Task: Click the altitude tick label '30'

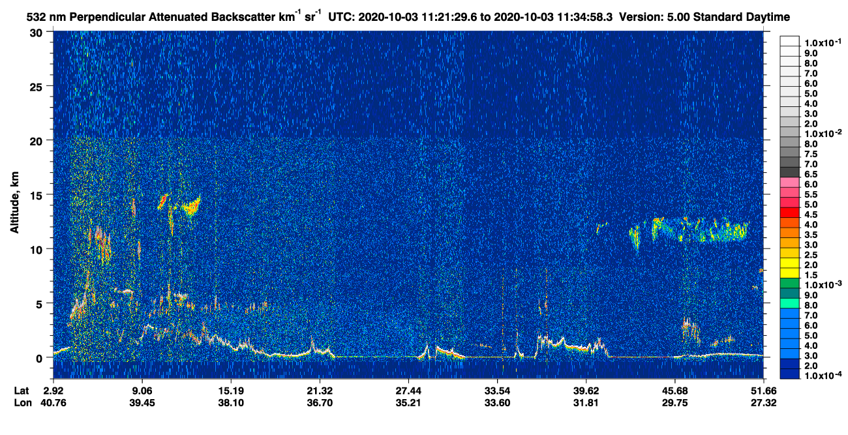Action: coord(38,33)
